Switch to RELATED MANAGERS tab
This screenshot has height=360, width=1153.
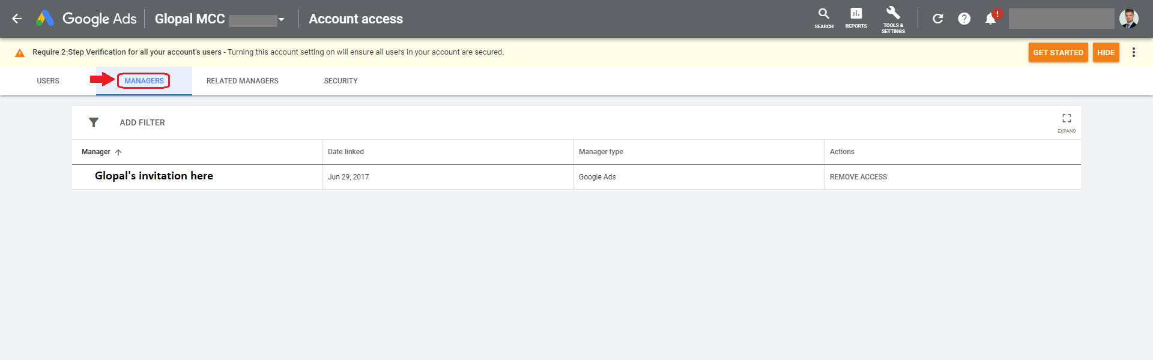tap(243, 81)
